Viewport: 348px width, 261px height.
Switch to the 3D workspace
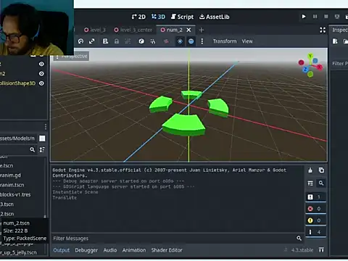tap(158, 17)
